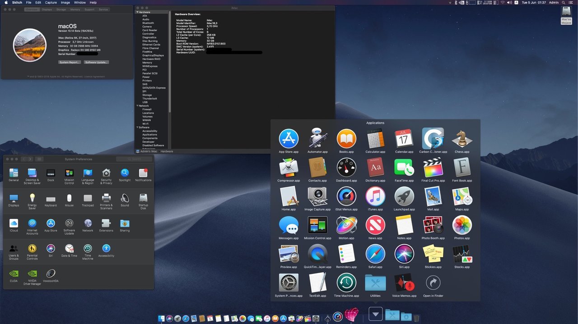
Task: Open Sharing preference pane
Action: 125,225
